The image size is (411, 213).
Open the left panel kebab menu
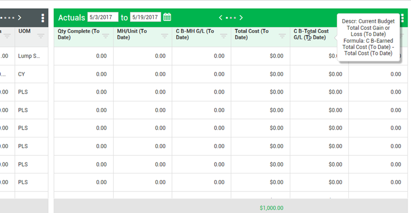(x=43, y=18)
